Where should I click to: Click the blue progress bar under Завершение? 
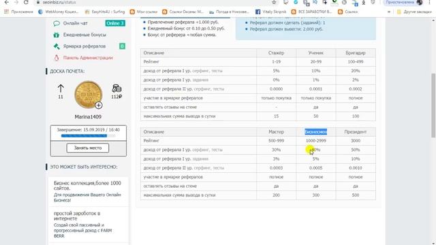(88, 136)
